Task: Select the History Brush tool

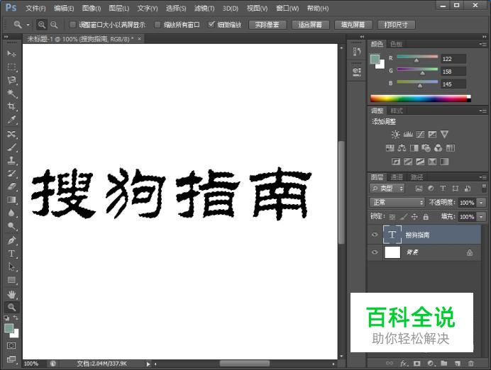Action: (11, 174)
